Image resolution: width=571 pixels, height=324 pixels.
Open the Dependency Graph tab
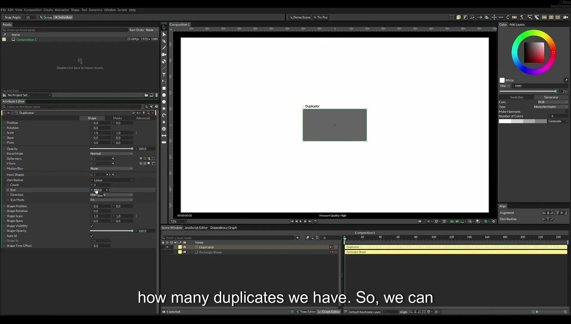[x=223, y=228]
